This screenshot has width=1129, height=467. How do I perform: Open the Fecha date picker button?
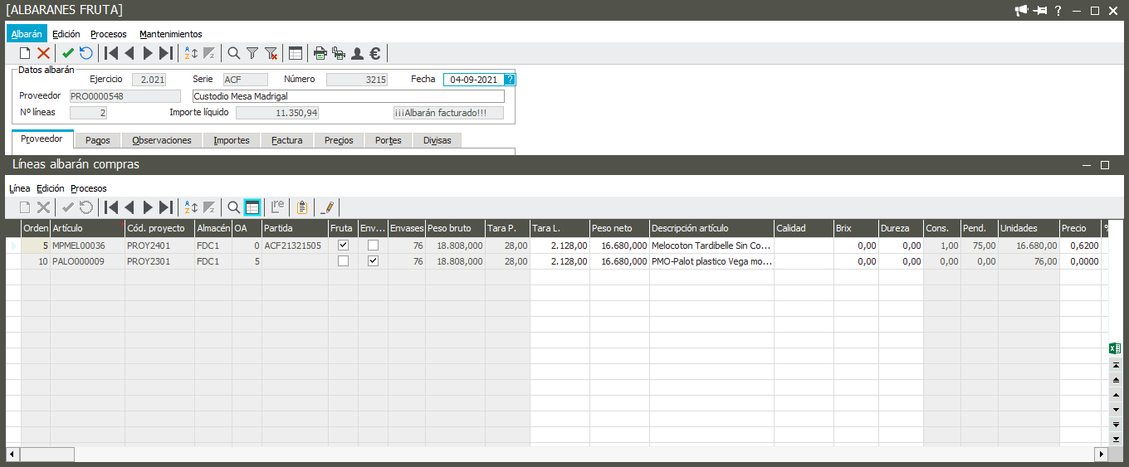coord(510,80)
